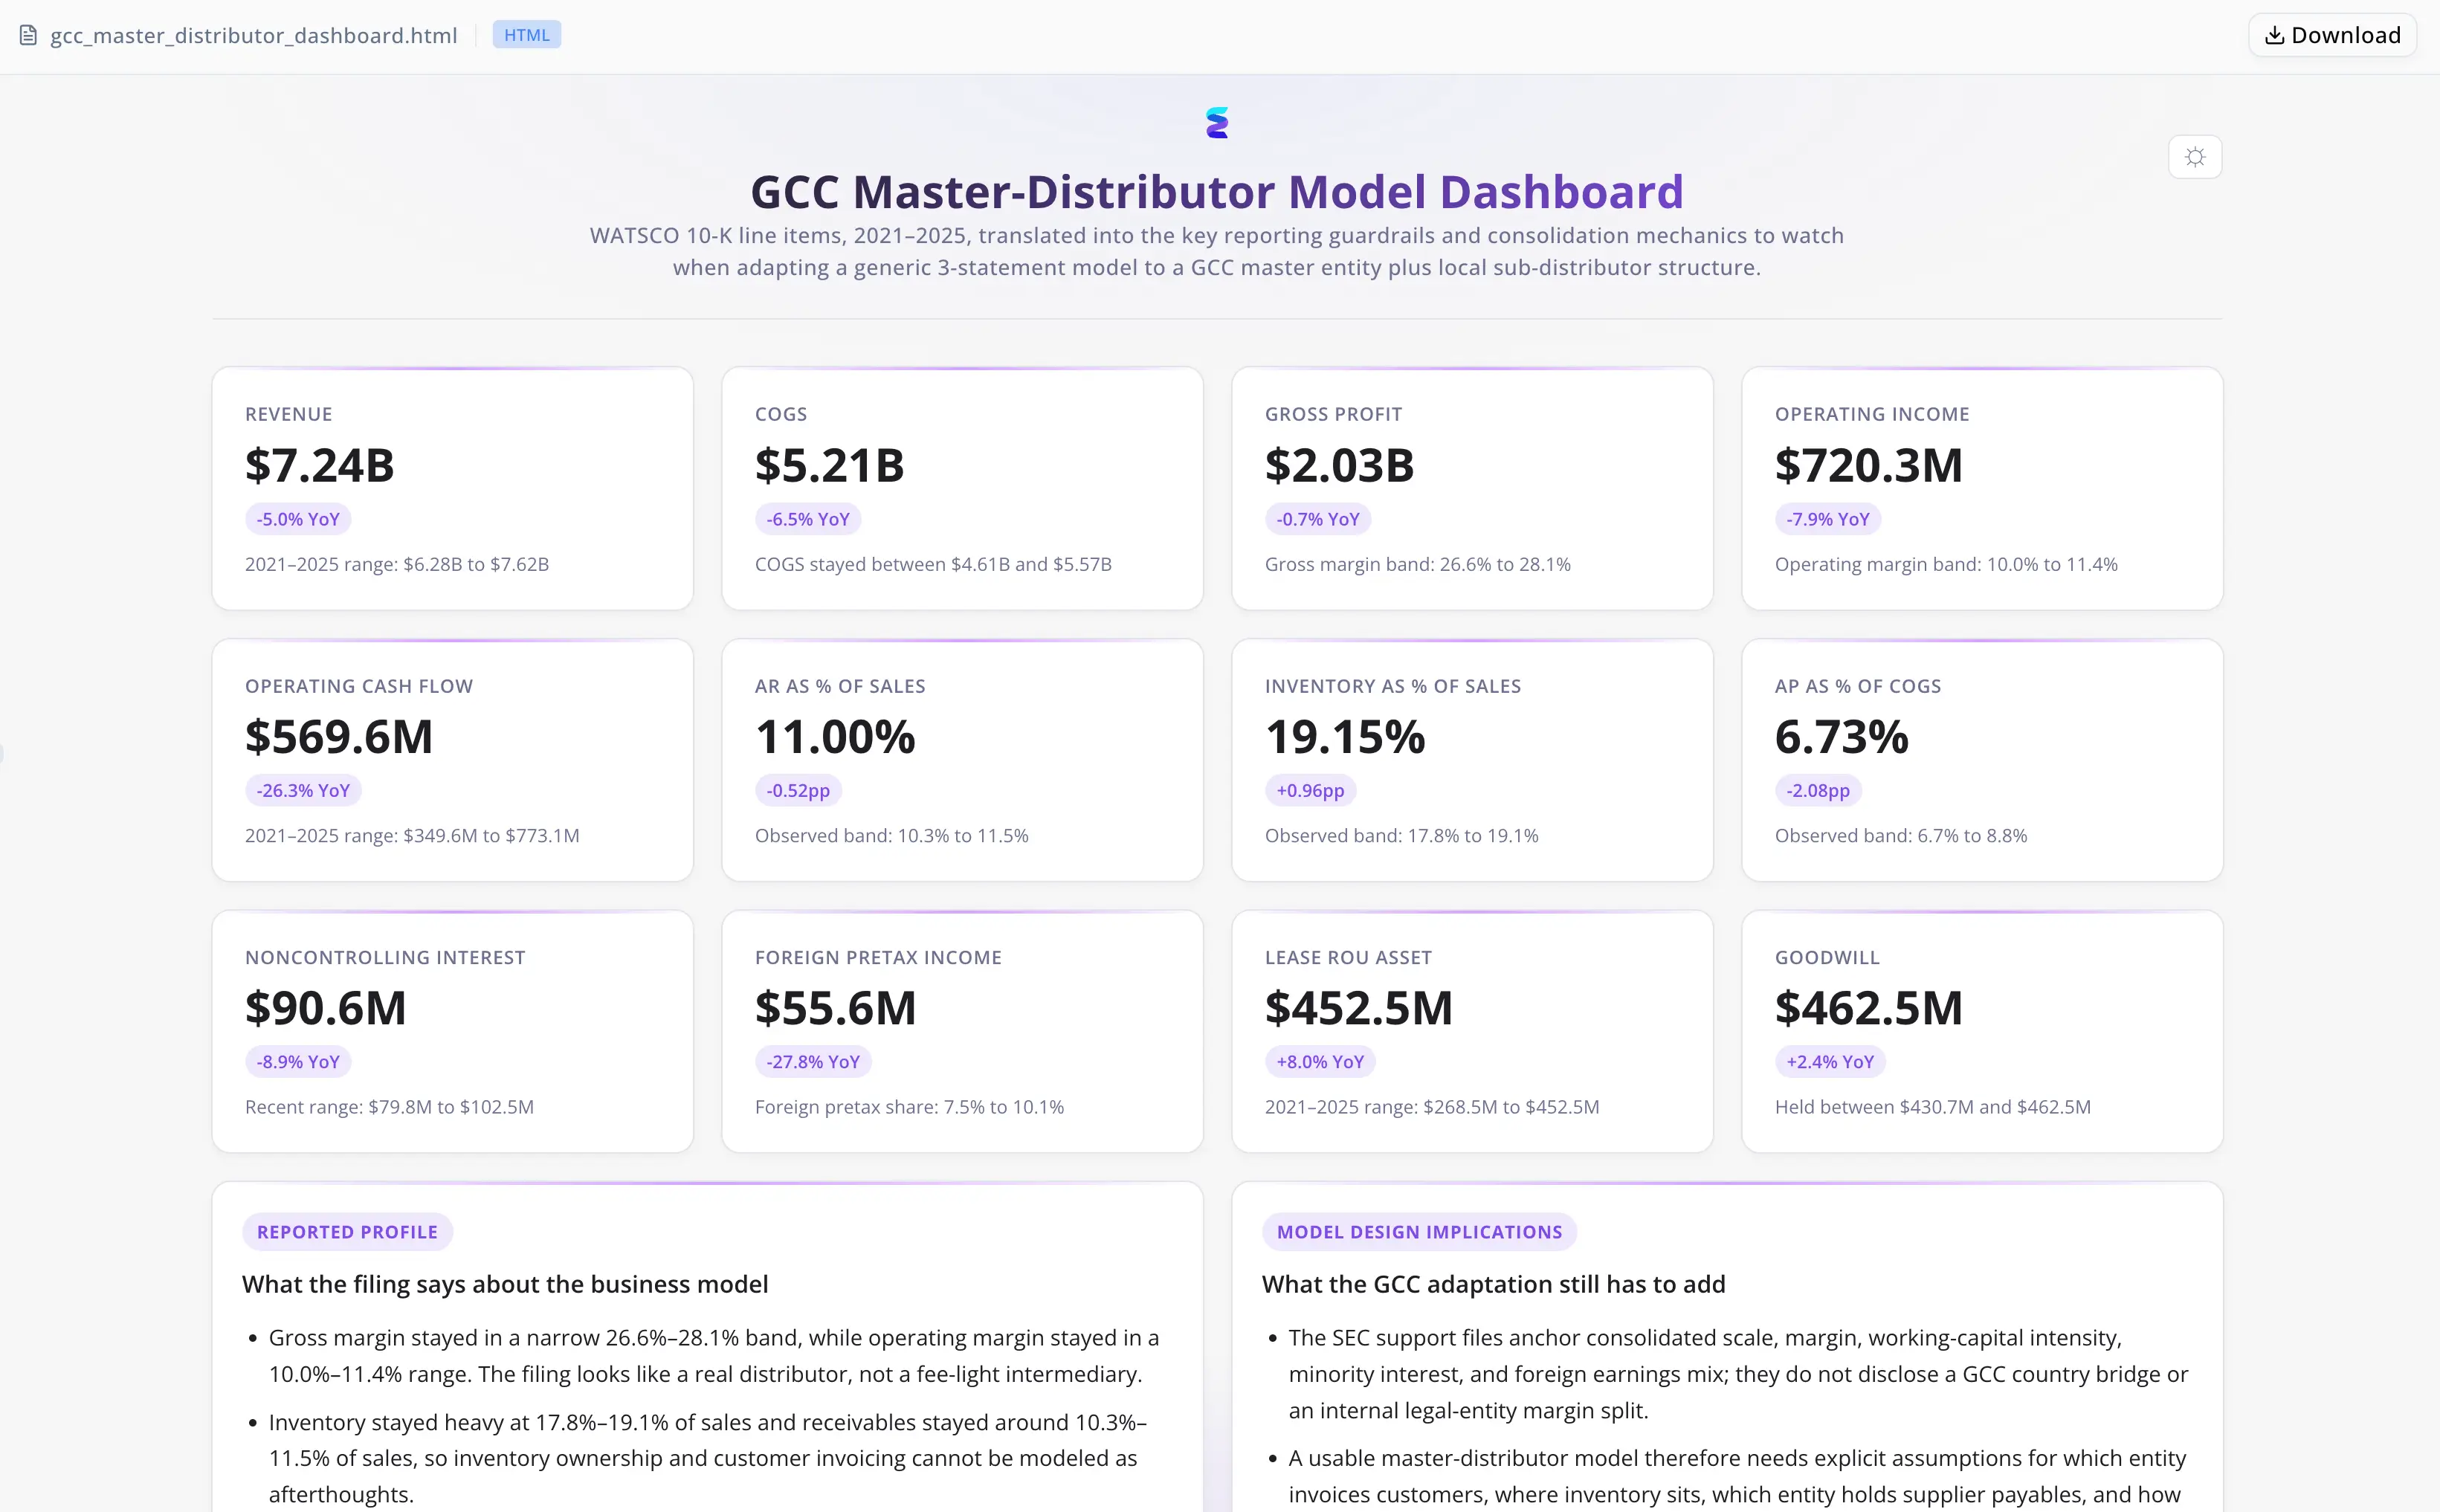Image resolution: width=2440 pixels, height=1512 pixels.
Task: Select the 11.00% AR as % of sales value
Action: [835, 737]
